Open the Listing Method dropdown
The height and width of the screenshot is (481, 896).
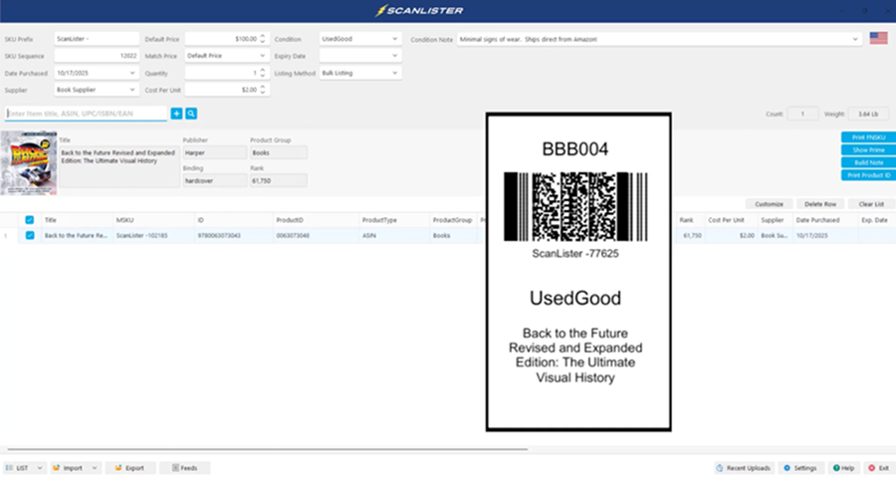pyautogui.click(x=360, y=73)
